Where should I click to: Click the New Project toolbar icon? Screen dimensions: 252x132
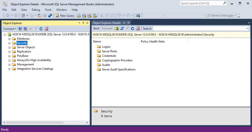[x=23, y=16]
